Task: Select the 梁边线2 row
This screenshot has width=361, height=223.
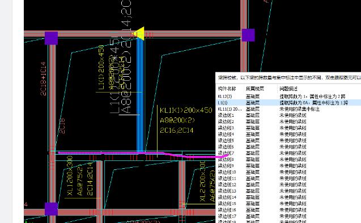Action: tap(288, 121)
